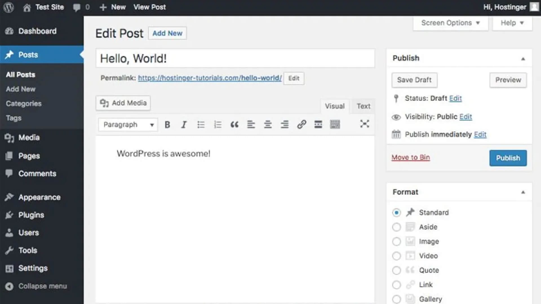Insert a bulleted list
Viewport: 541px width, 304px height.
click(x=201, y=124)
